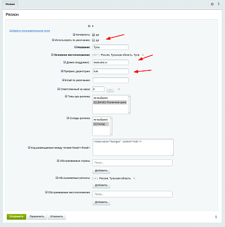225x227 pixels.
Task: Remove the served region Россия, Тульская область
Action: pyautogui.click(x=134, y=178)
